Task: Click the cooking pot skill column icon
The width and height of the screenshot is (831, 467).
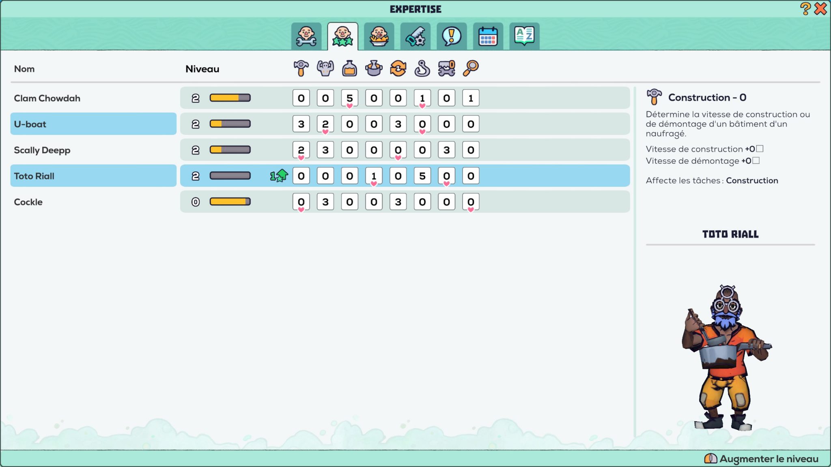Action: point(374,69)
